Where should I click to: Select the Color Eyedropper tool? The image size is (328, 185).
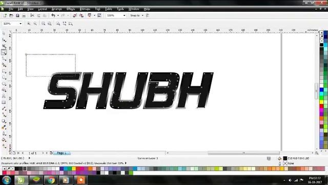[x=4, y=127]
